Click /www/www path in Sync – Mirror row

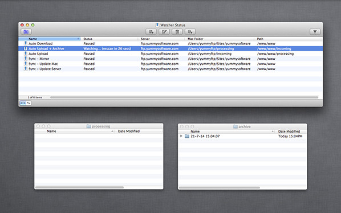(x=266, y=59)
